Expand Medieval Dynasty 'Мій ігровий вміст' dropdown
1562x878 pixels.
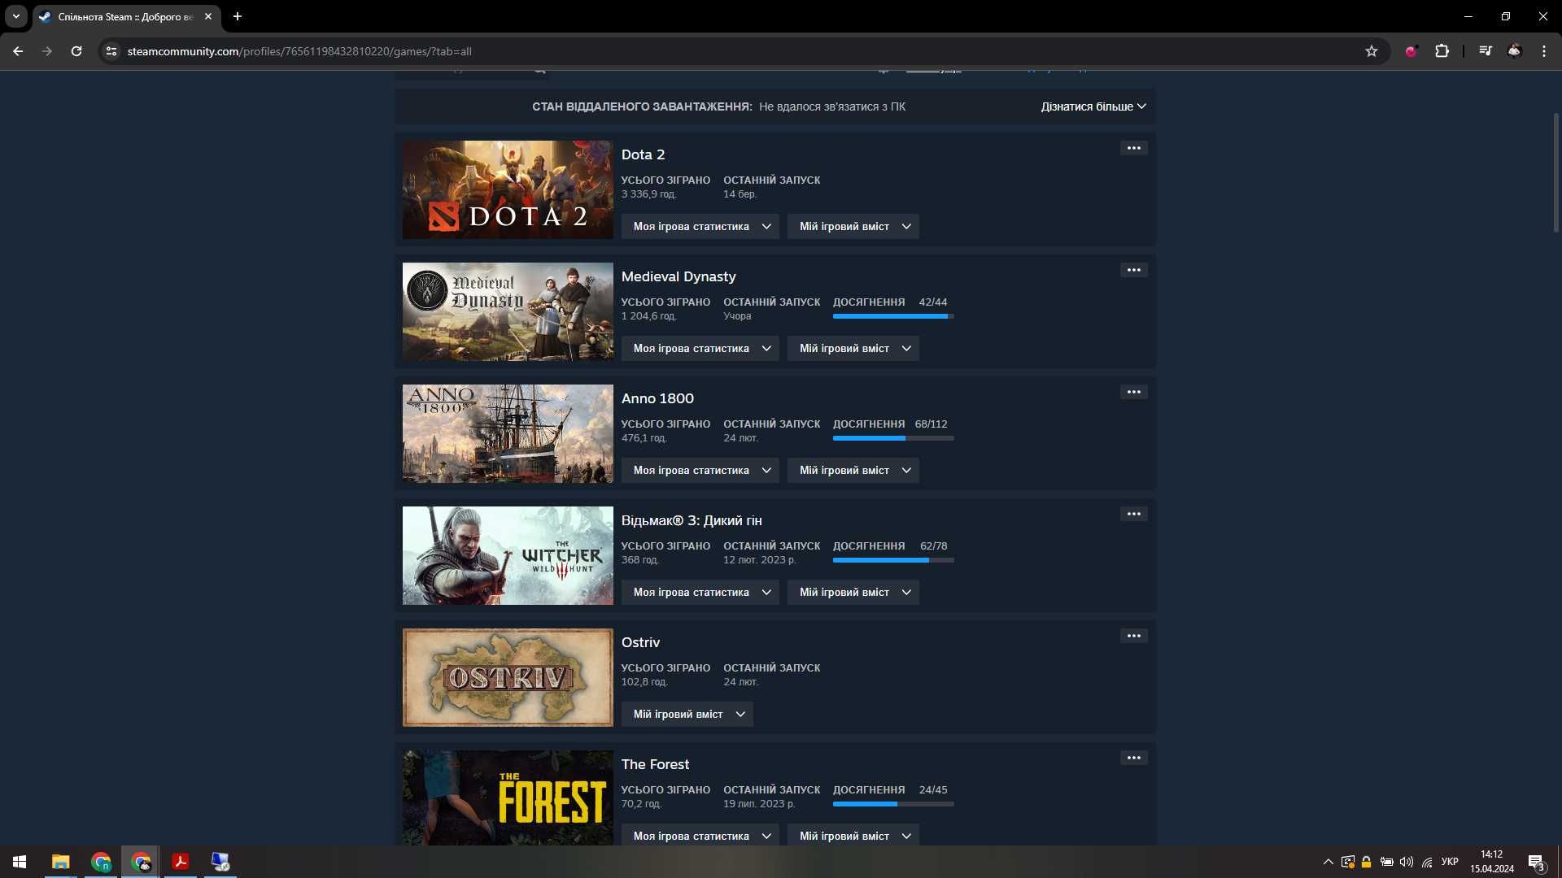[853, 348]
